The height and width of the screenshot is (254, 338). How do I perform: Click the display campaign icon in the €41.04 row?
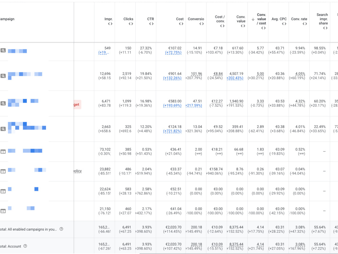click(3, 211)
